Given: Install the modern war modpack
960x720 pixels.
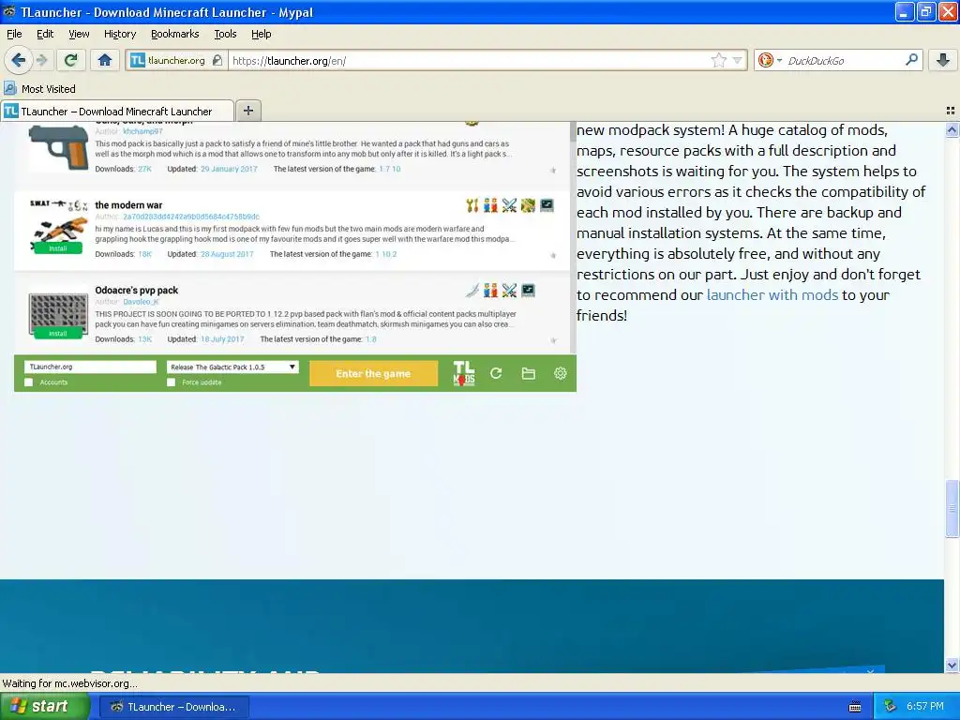Looking at the screenshot, I should (57, 248).
